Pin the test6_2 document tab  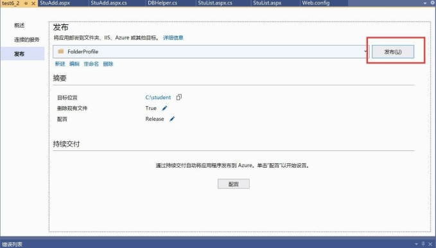pos(26,3)
